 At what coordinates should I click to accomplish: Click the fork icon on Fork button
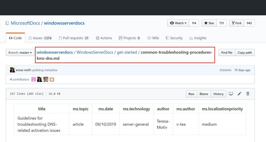click(x=233, y=23)
